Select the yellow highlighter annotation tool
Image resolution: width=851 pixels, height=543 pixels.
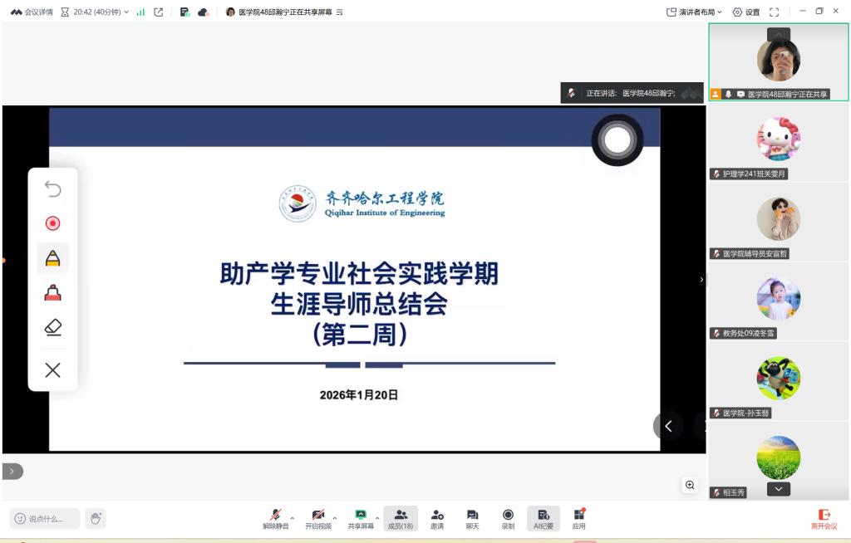click(x=52, y=259)
